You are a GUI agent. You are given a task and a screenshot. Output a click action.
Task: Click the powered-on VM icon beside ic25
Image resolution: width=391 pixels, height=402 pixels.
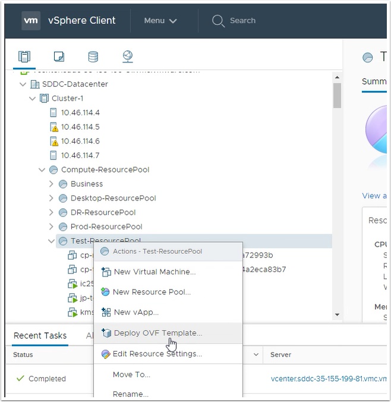[72, 284]
